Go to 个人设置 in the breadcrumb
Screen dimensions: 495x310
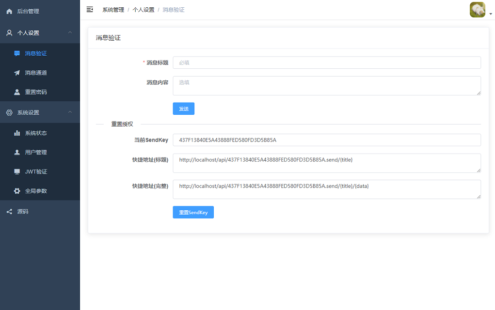(144, 10)
